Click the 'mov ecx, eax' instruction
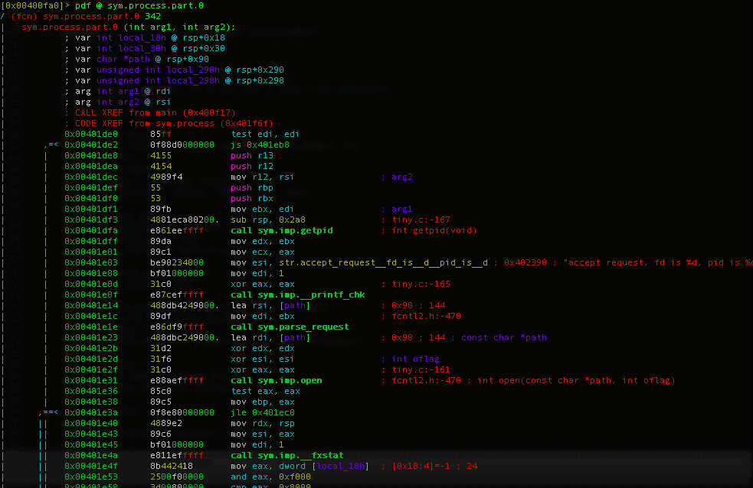 (262, 252)
